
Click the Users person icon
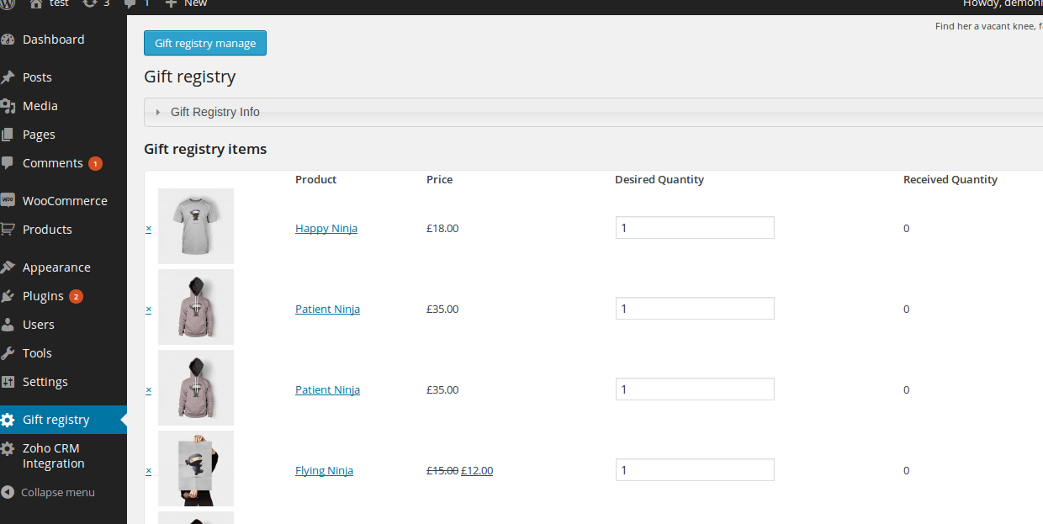click(8, 325)
